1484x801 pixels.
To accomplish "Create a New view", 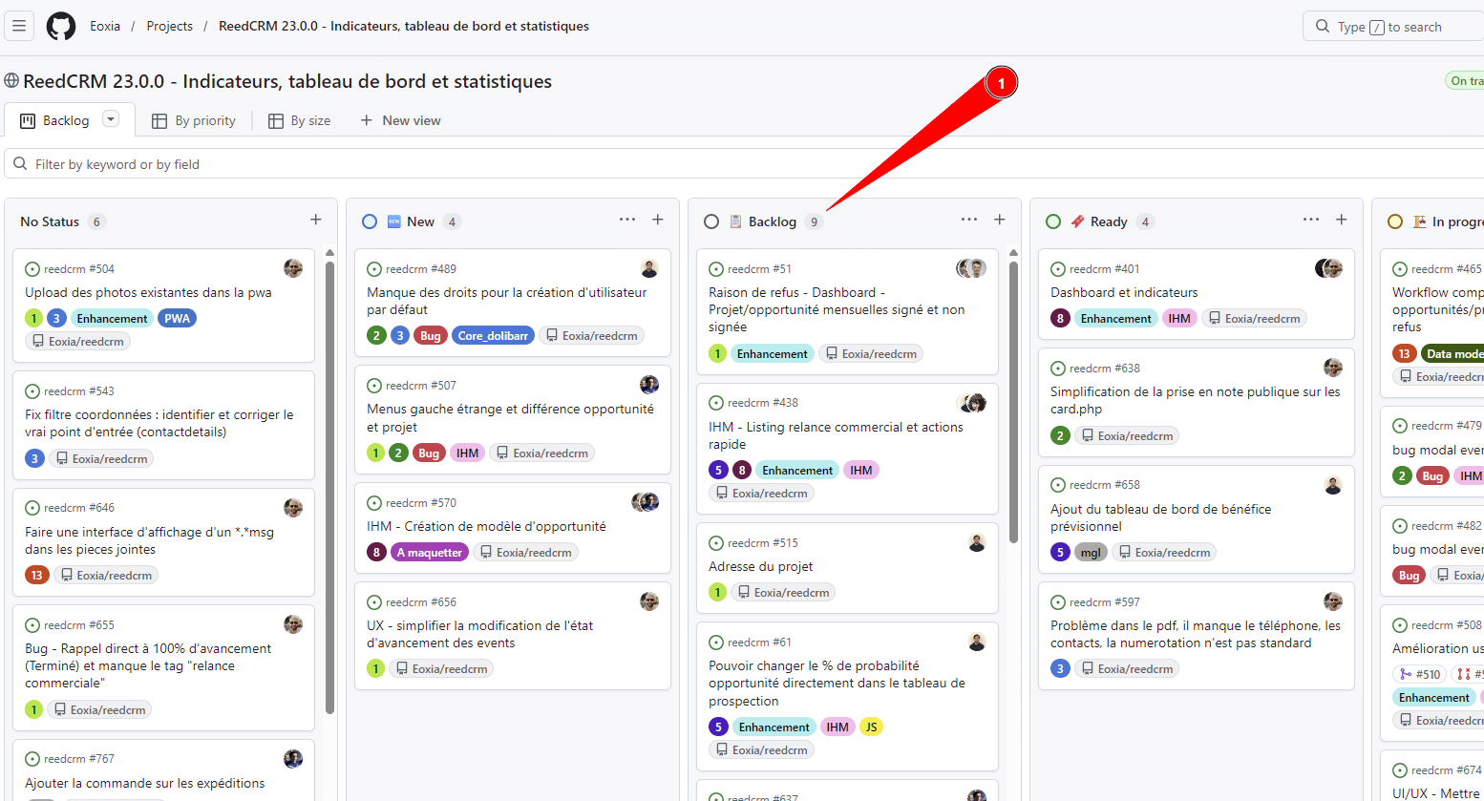I will point(400,120).
